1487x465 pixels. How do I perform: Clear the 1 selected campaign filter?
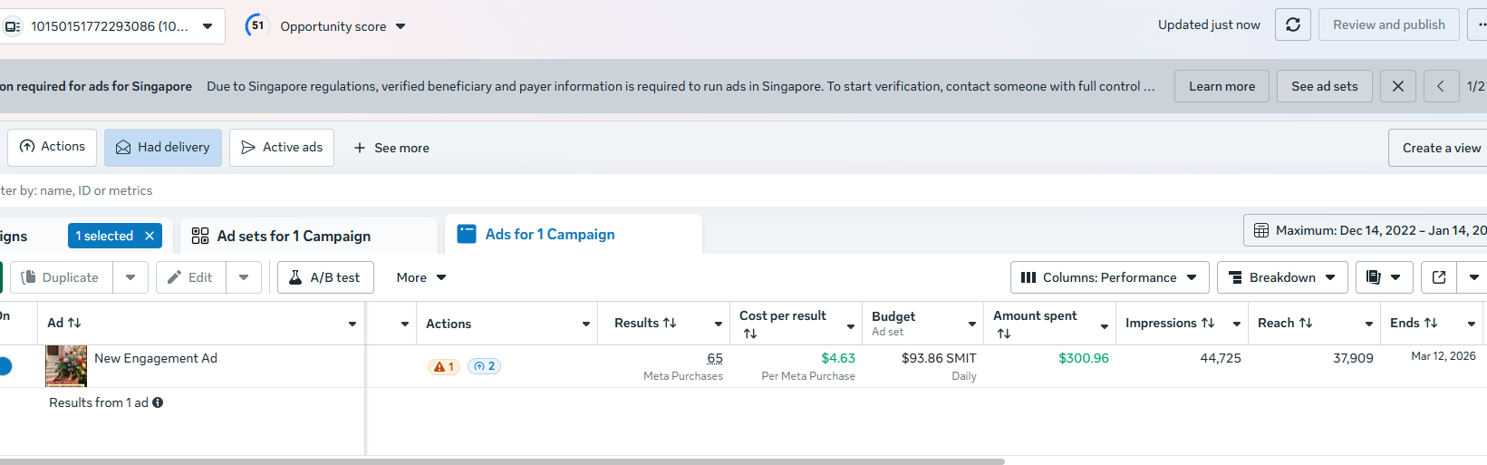[150, 236]
